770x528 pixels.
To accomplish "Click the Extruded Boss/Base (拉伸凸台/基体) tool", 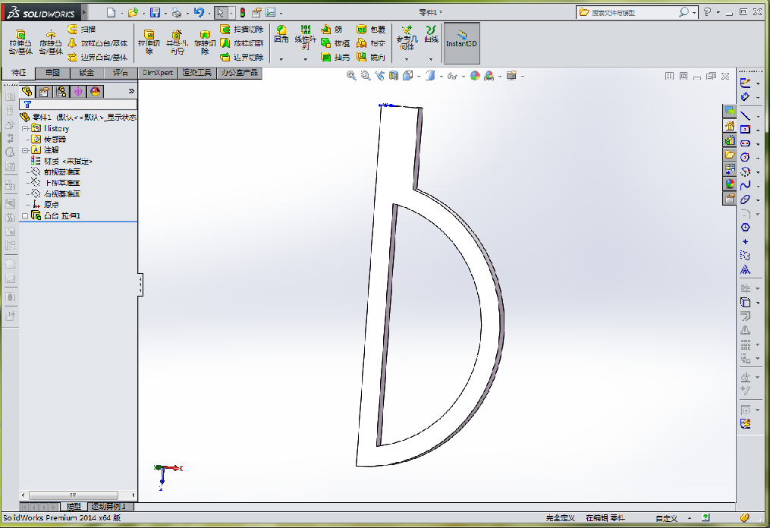I will (20, 42).
